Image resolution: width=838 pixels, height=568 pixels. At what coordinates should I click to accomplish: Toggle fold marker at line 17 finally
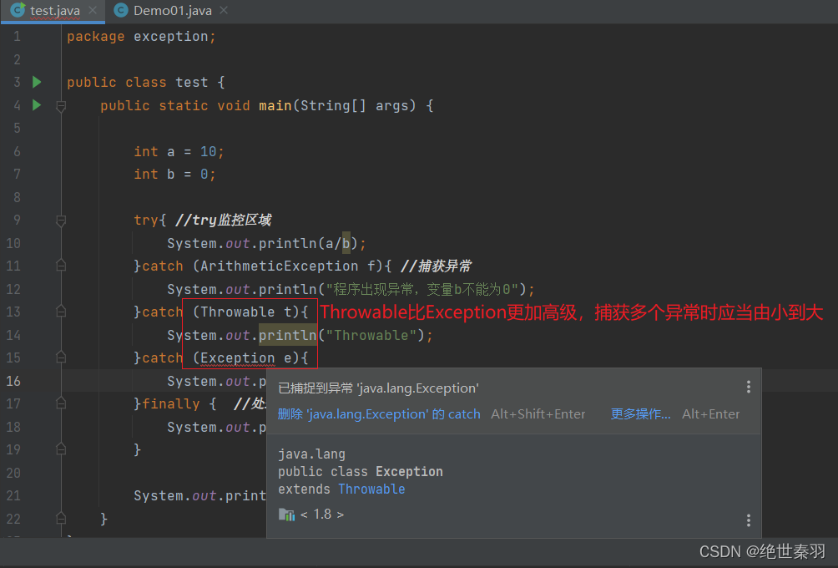point(61,403)
